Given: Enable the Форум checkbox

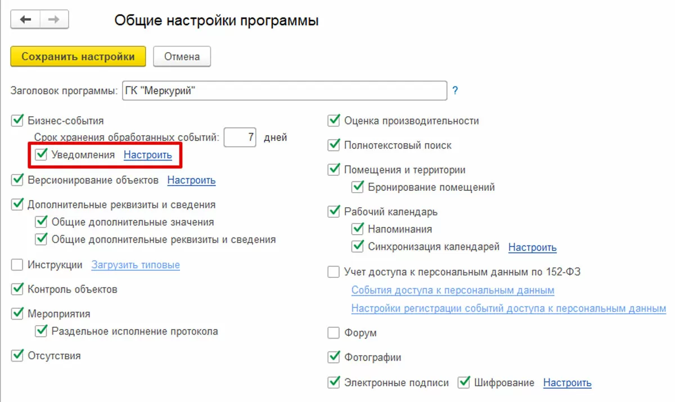Looking at the screenshot, I should click(x=334, y=333).
